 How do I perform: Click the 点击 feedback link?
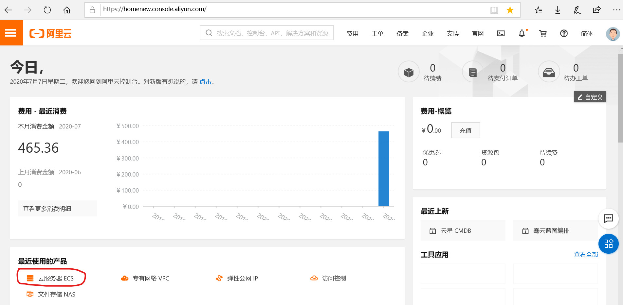click(205, 82)
